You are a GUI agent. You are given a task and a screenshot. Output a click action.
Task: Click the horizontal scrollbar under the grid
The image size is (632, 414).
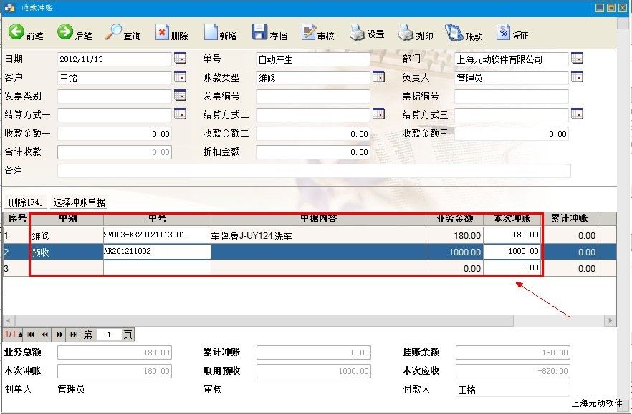308,321
